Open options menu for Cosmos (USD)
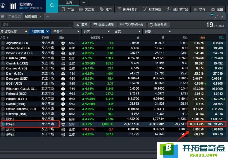Screen dimensions: 228x159 3,69
